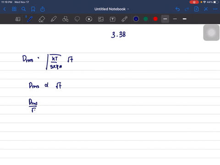Select the Highlighter tool
The height and width of the screenshot is (165, 220).
coord(54,19)
